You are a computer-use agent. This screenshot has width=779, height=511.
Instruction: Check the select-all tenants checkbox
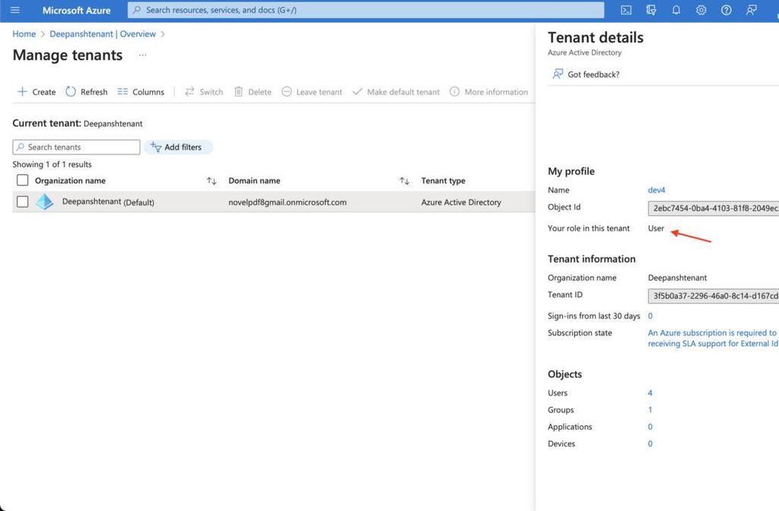coord(22,180)
